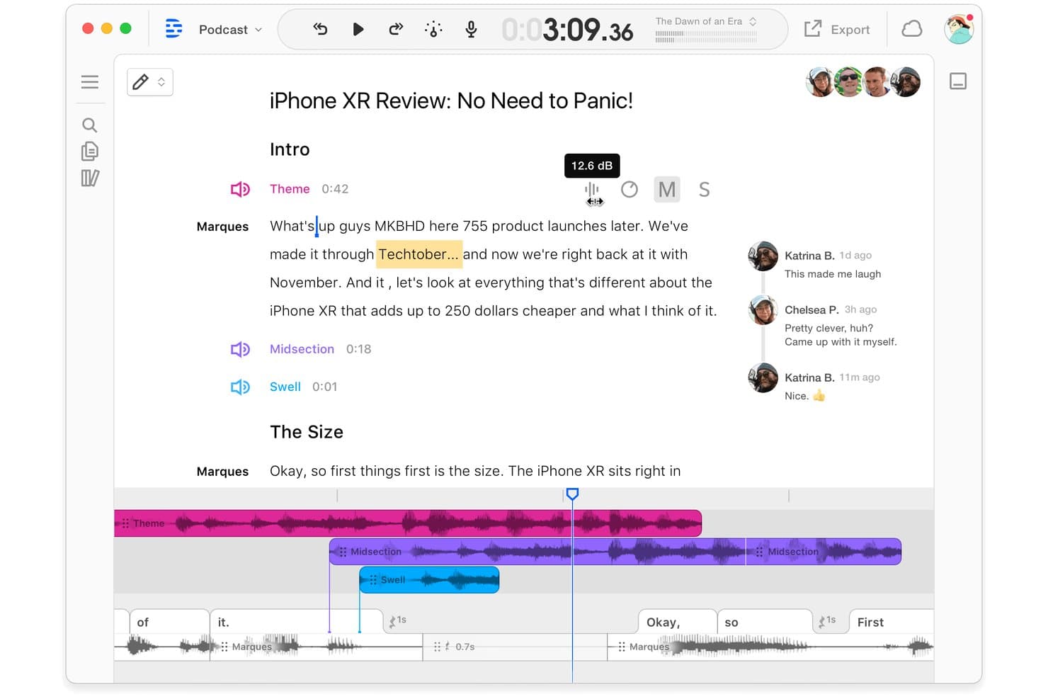Viewport: 1048px width, 699px height.
Task: Mute the Theme track with M
Action: click(667, 189)
